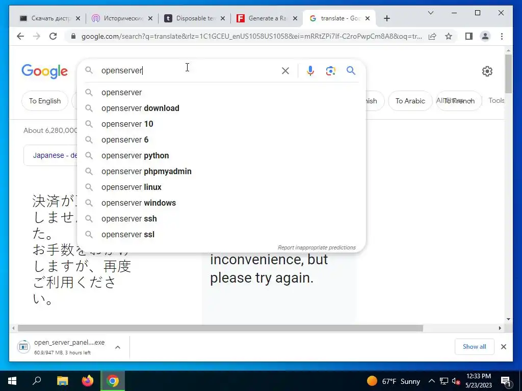Viewport: 522px width, 391px height.
Task: Open the weather widget 67°F Sunny
Action: tap(393, 381)
